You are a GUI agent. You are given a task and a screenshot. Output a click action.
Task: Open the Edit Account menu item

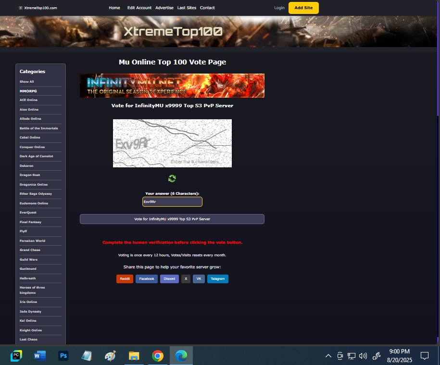tap(139, 8)
